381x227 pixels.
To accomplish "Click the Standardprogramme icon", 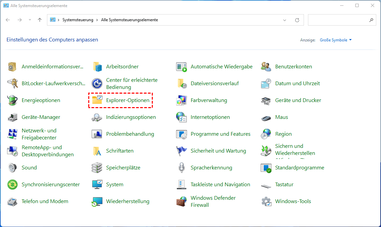I will (266, 168).
